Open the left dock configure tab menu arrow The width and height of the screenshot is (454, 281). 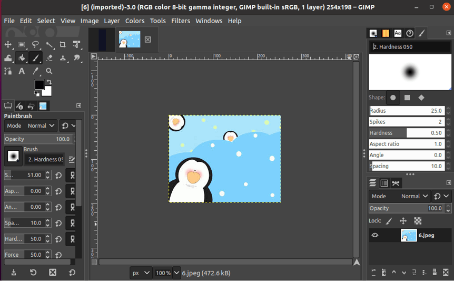(79, 106)
